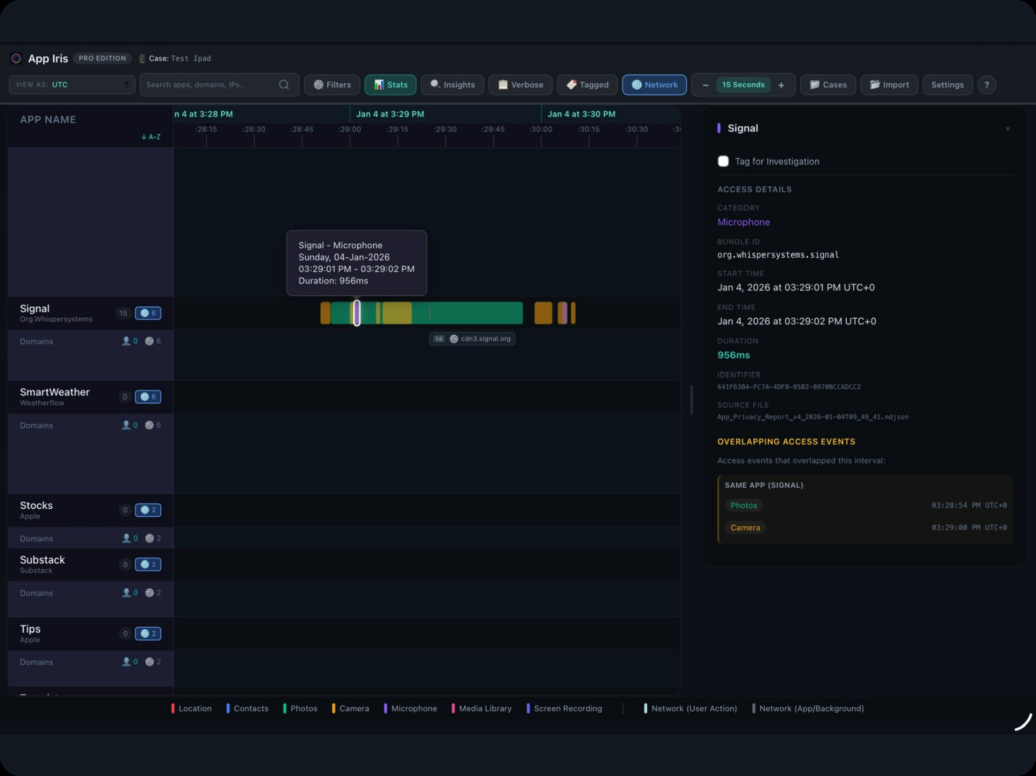Open the Cases manager

[828, 85]
